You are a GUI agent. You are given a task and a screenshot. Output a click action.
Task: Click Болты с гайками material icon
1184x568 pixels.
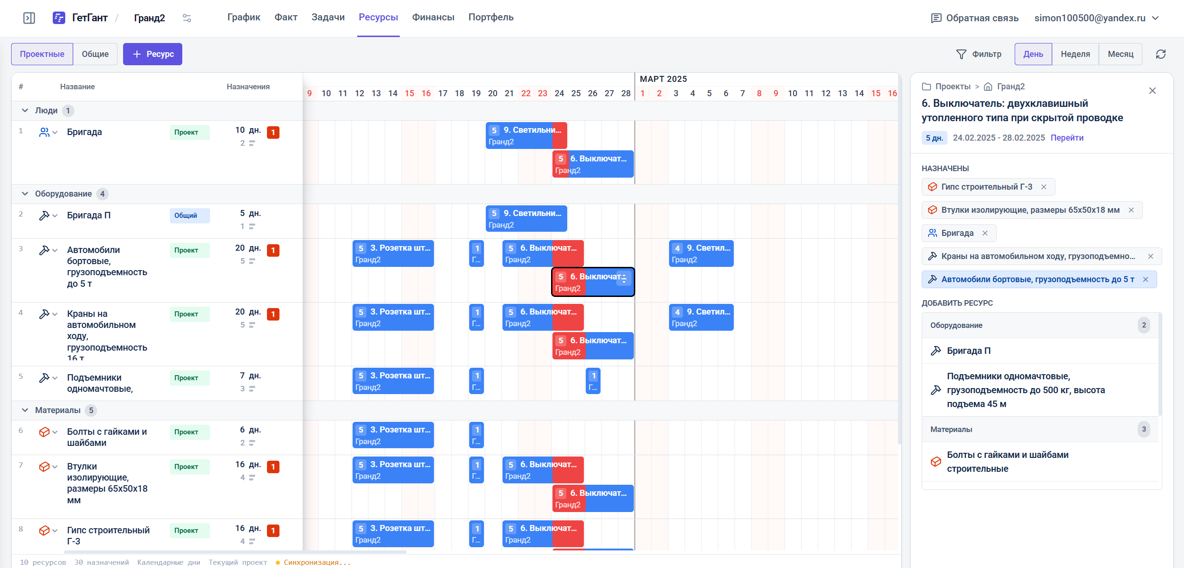click(44, 432)
